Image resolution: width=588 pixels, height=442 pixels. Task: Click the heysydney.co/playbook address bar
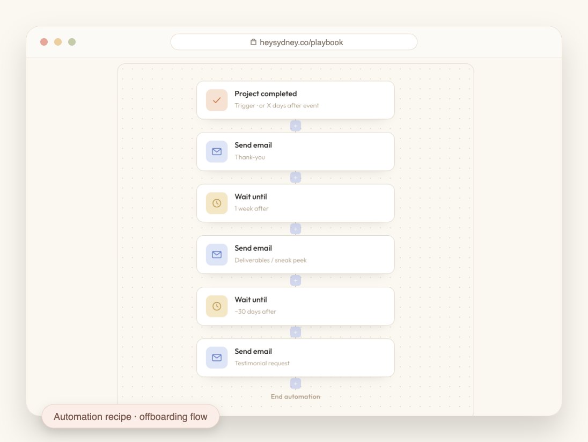294,42
